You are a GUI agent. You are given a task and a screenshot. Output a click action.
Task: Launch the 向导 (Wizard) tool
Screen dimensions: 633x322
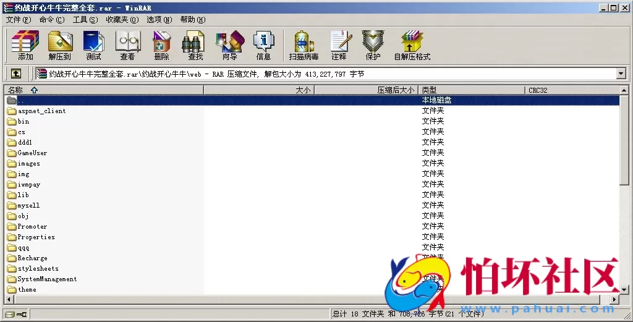(x=229, y=45)
